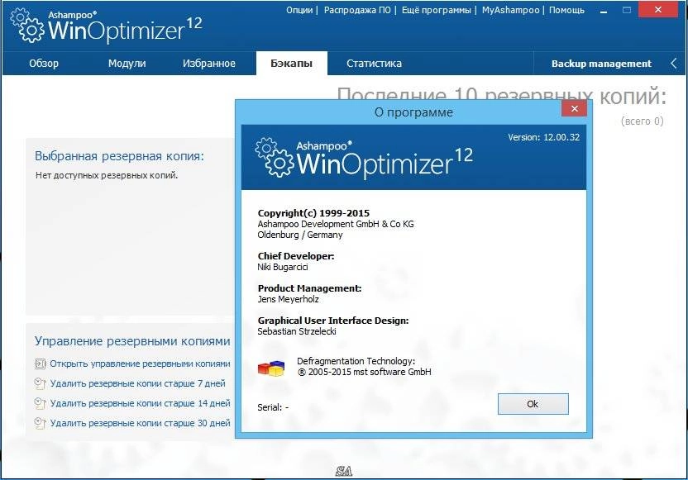Click the Version: 12.00.32 text

543,137
